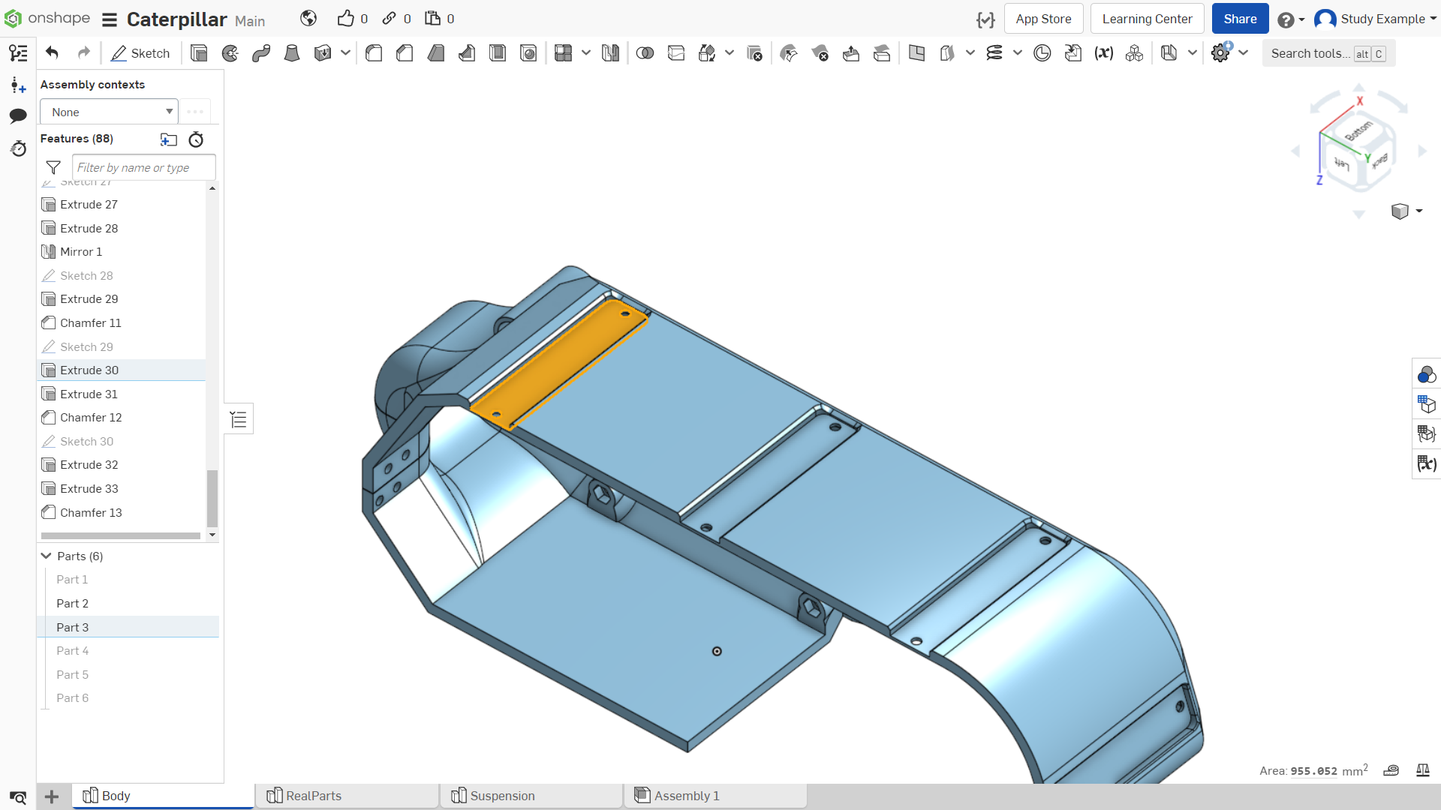The width and height of the screenshot is (1441, 810).
Task: Open the Variable (x) tool
Action: tap(1103, 53)
